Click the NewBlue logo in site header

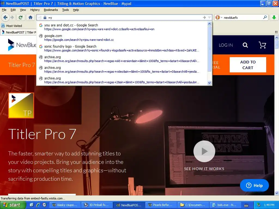[22, 45]
